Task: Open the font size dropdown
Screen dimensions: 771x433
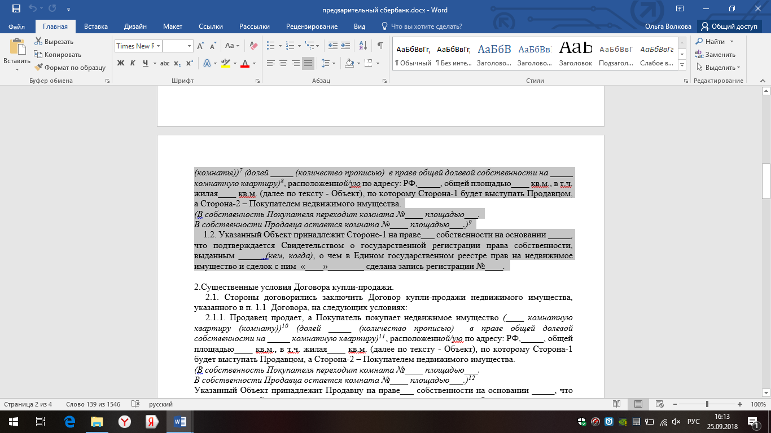Action: pos(189,46)
